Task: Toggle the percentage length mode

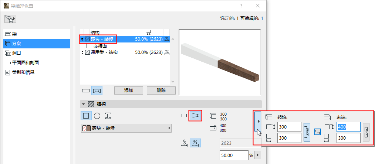Action: click(x=195, y=143)
